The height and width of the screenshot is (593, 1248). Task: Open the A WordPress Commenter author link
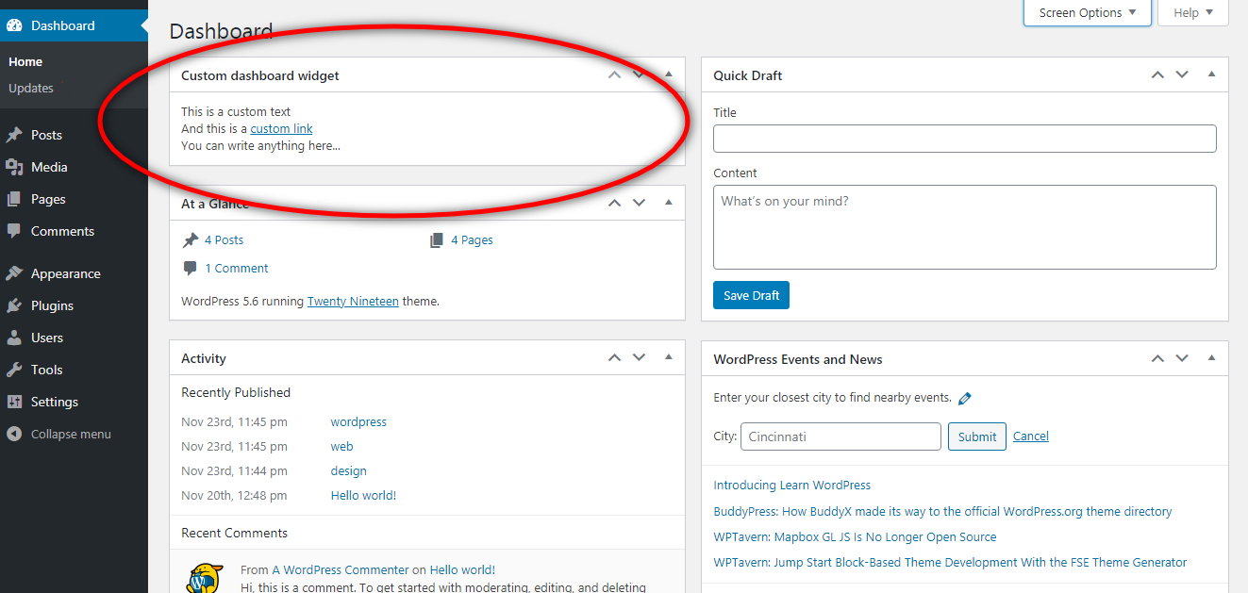[341, 569]
